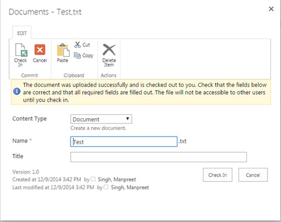This screenshot has width=281, height=222.
Task: Toggle presence box beside Last modified name
Action: [x=106, y=187]
